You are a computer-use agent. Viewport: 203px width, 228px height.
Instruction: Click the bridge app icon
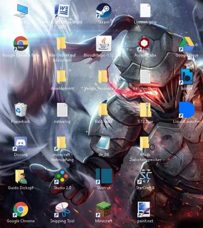click(187, 76)
